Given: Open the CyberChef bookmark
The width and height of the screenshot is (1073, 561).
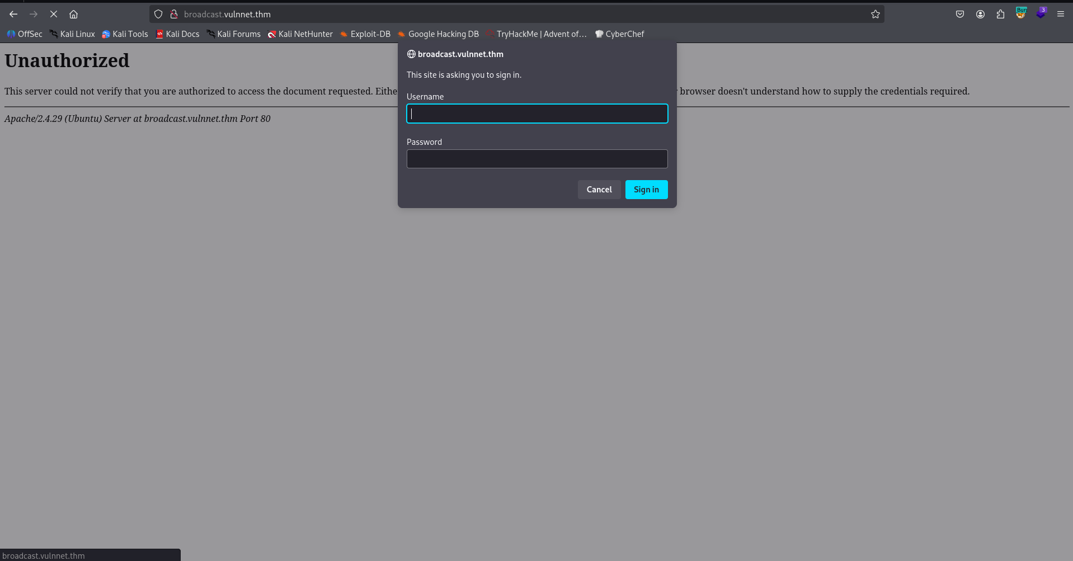Looking at the screenshot, I should [x=619, y=34].
